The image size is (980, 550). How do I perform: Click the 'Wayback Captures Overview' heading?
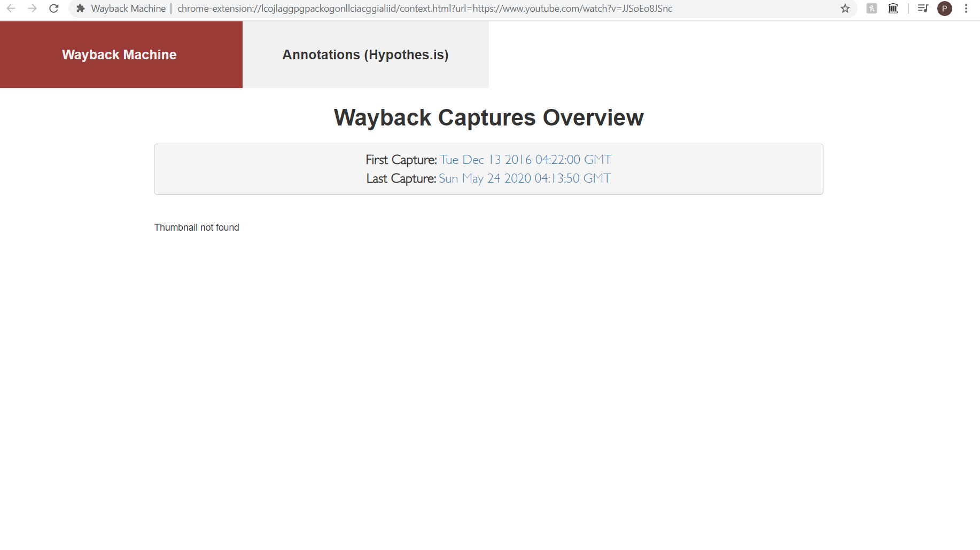coord(488,117)
